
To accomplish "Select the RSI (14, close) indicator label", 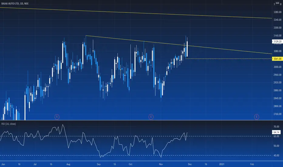I will pos(9,124).
